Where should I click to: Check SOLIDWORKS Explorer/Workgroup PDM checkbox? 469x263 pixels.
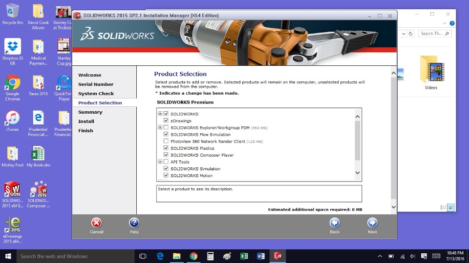coord(166,127)
